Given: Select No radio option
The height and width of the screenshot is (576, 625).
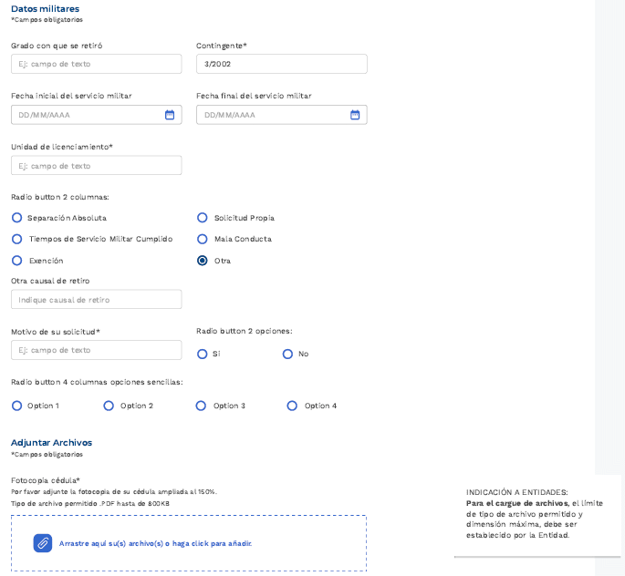Looking at the screenshot, I should [287, 354].
